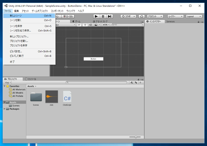Open the Layout dropdown
The image size is (207, 146).
(194, 16)
